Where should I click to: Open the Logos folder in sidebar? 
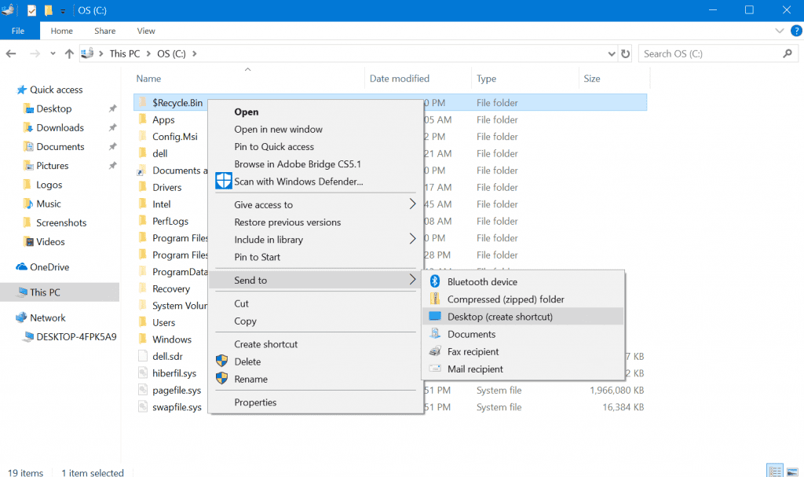click(x=49, y=185)
